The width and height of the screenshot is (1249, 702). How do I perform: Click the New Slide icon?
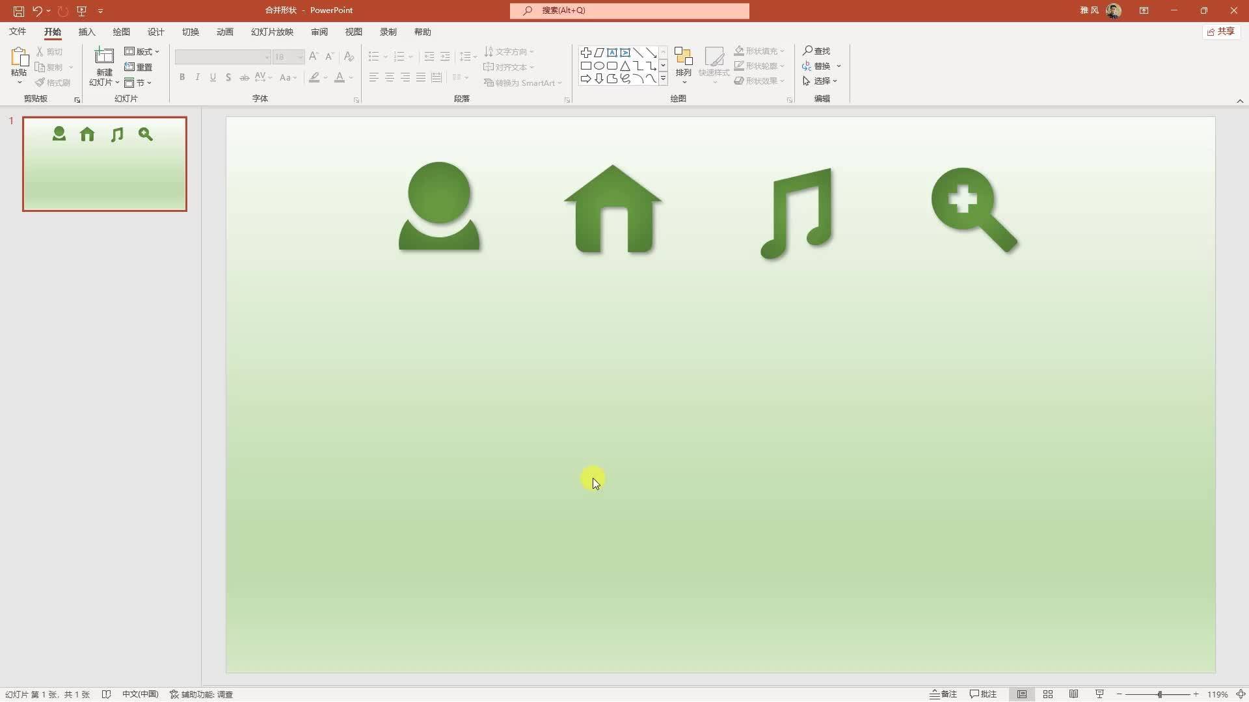tap(104, 56)
